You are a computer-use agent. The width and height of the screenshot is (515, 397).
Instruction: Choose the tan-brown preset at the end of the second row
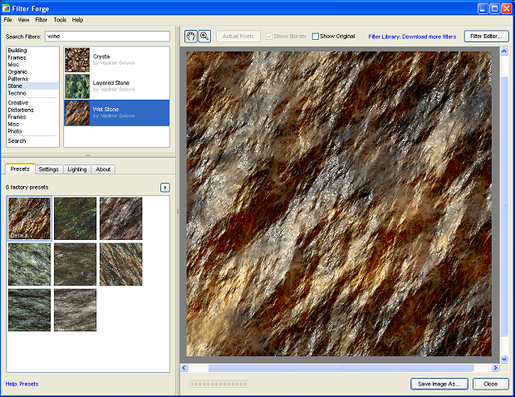[x=121, y=264]
